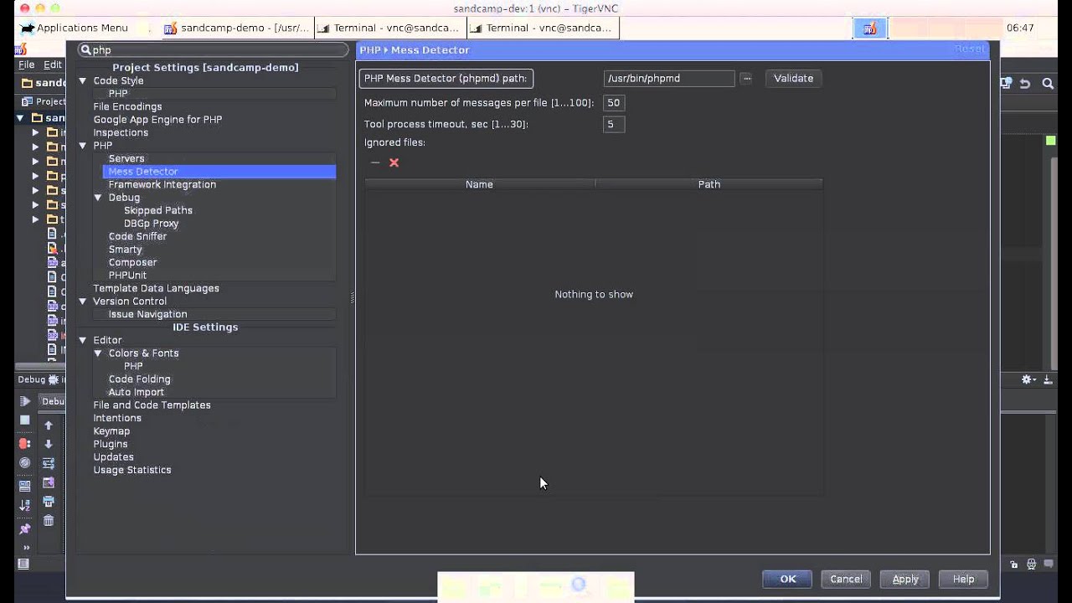Select Code Sniffer settings item
Image resolution: width=1072 pixels, height=603 pixels.
(x=137, y=236)
